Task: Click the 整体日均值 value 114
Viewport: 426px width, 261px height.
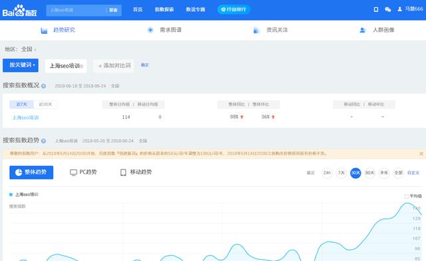Action: pyautogui.click(x=126, y=117)
